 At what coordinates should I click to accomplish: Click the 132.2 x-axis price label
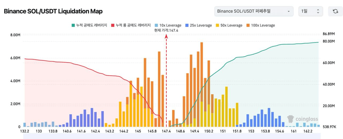coord(25,131)
